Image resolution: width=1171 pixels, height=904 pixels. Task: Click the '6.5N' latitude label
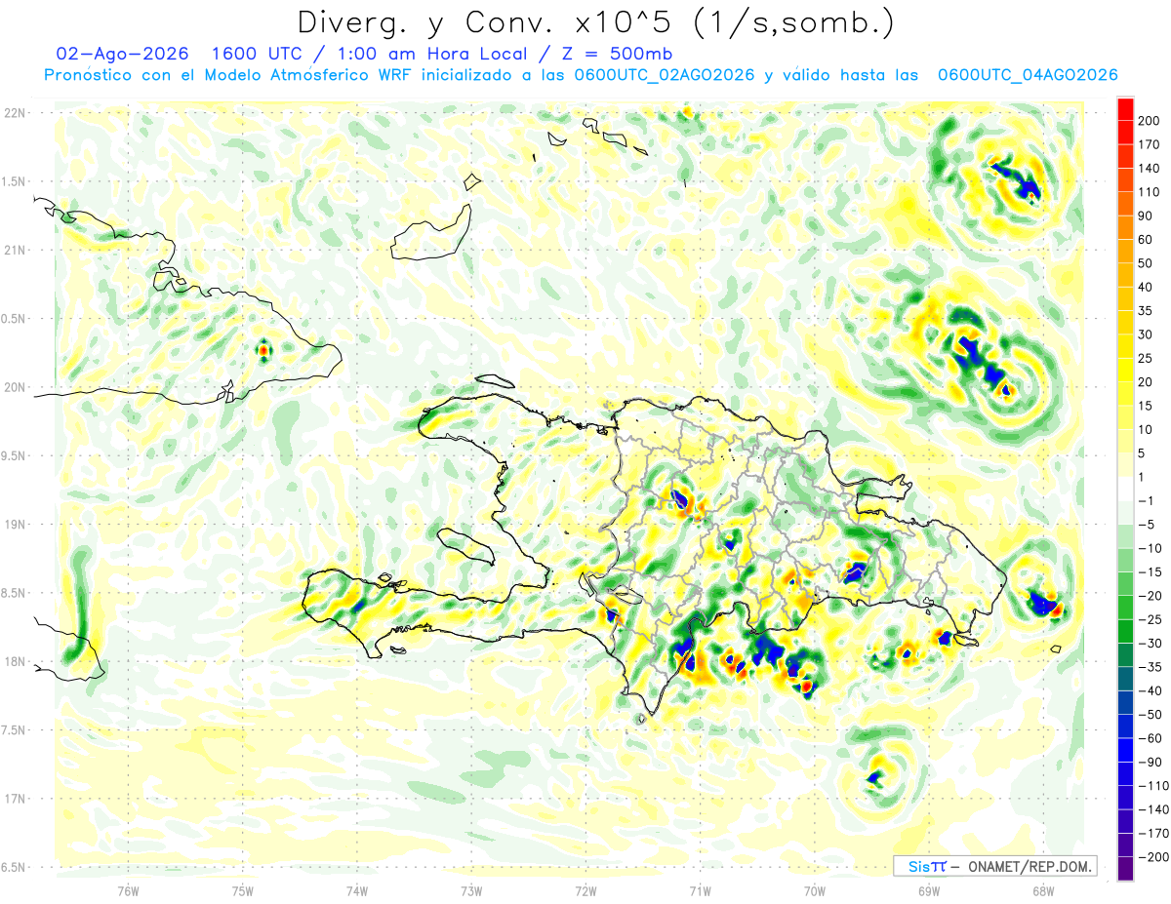(13, 867)
